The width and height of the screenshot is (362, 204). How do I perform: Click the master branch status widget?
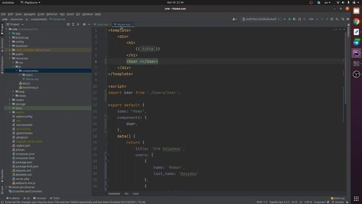(338, 202)
